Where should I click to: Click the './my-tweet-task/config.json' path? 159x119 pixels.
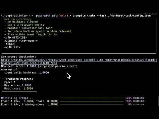pyautogui.click(x=129, y=16)
